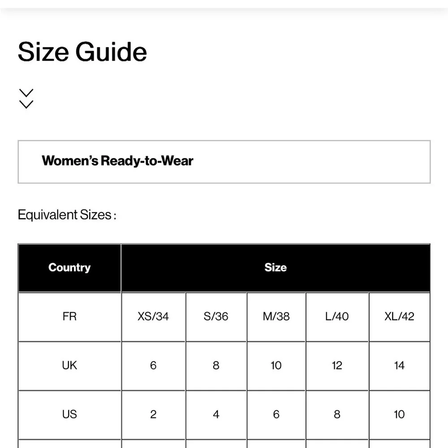Click UK size 14 cell

tap(399, 366)
